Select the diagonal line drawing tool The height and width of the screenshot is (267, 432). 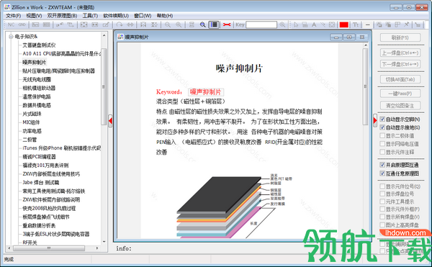pos(323,24)
